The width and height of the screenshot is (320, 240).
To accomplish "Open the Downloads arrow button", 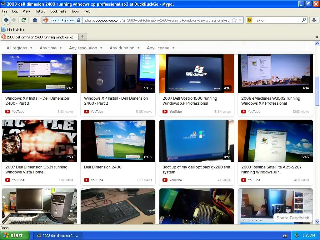I will coord(314,20).
